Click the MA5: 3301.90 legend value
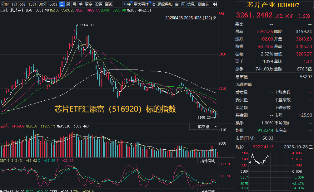 [x=37, y=10]
